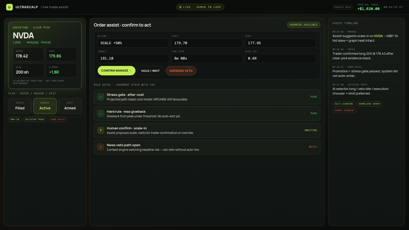The image size is (409, 230).
Task: Click the open P&L value +$1,820.00
Action: (x=368, y=9)
